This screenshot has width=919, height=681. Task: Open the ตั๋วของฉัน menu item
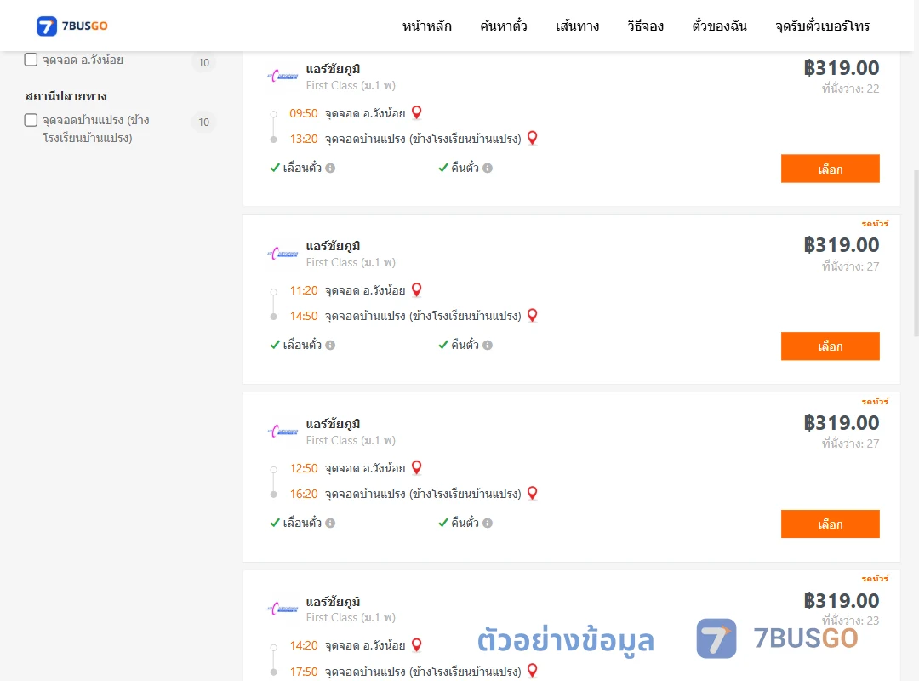tap(719, 26)
